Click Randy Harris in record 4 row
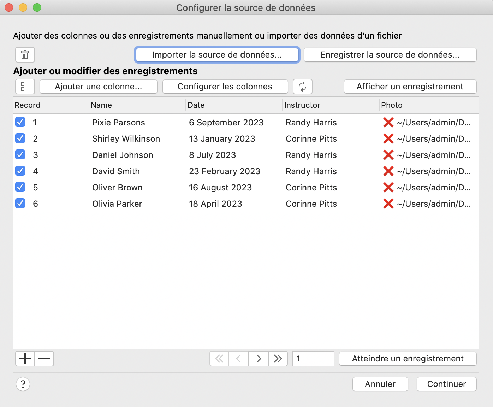 (311, 171)
